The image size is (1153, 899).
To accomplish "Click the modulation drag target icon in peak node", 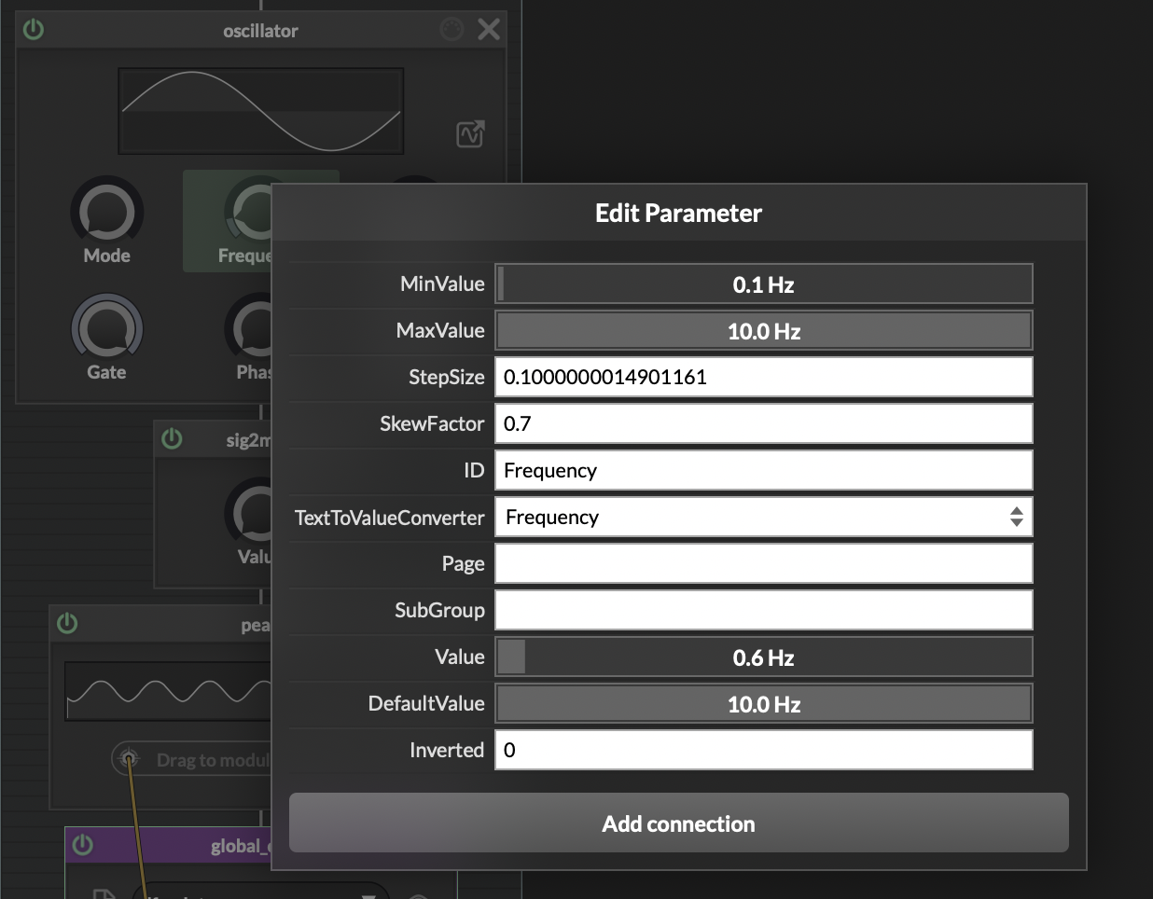I will coord(129,759).
